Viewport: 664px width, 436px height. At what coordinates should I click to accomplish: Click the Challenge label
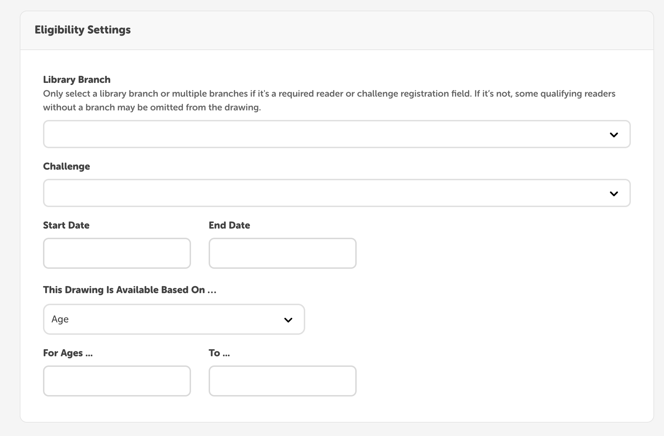point(66,166)
